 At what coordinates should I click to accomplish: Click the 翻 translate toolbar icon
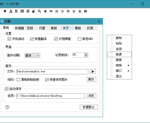[85, 11]
